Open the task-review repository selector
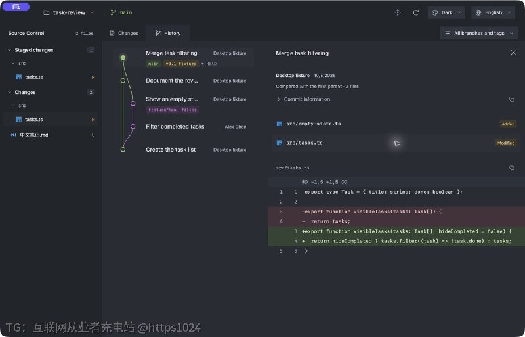Image resolution: width=525 pixels, height=337 pixels. click(69, 12)
